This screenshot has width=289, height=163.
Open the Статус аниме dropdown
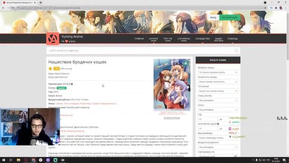click(x=218, y=101)
